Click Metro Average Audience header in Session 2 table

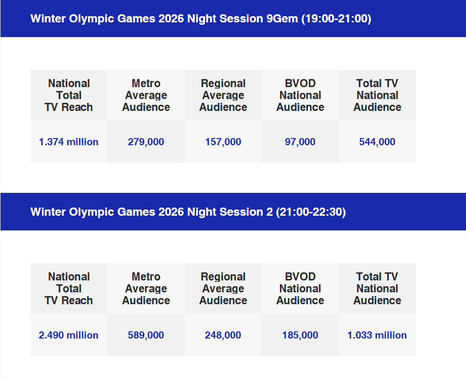pos(146,289)
